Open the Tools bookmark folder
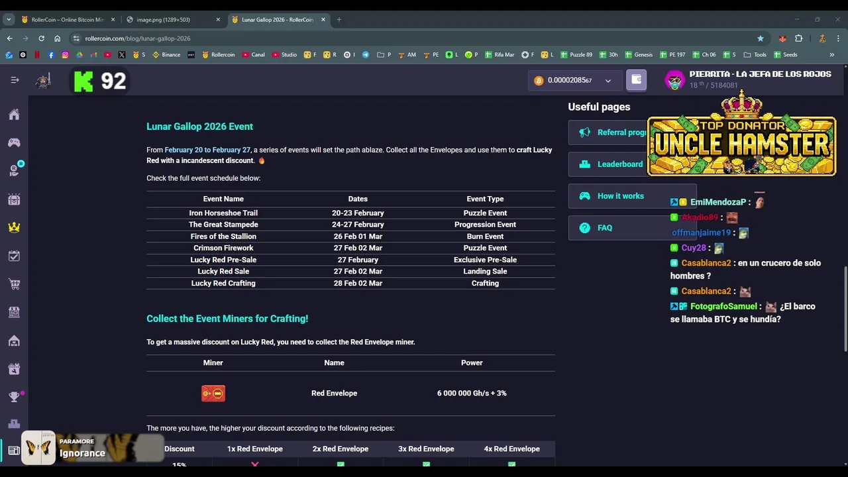Viewport: 848px width, 477px height. (755, 55)
